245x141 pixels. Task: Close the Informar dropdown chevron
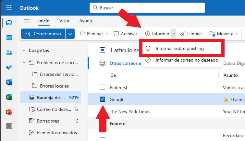tap(174, 34)
